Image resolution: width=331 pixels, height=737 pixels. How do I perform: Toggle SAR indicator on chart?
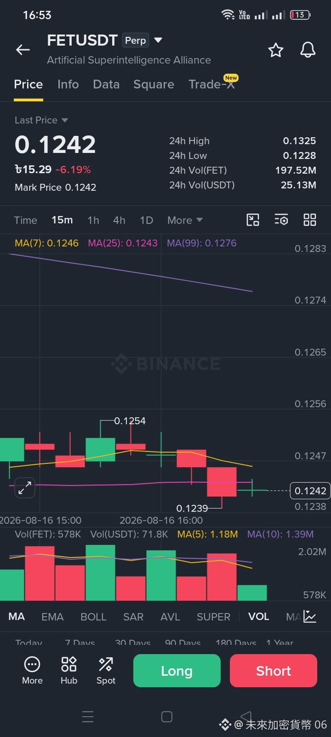[x=133, y=617]
